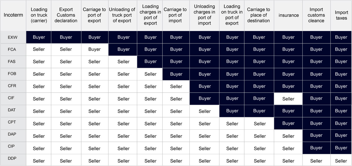The height and width of the screenshot is (166, 352).
Task: Select CIP row's Buyer cell under Import customs cleance
Action: [x=316, y=148]
